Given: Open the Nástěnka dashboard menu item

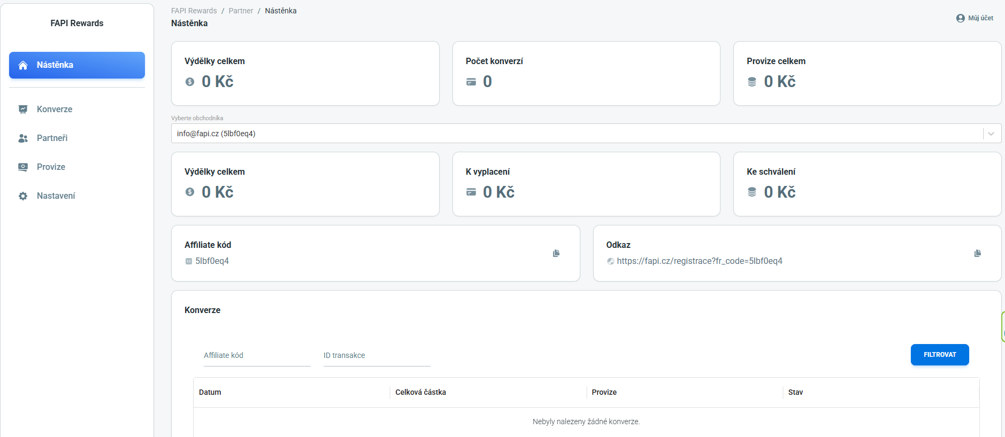Looking at the screenshot, I should pos(77,65).
